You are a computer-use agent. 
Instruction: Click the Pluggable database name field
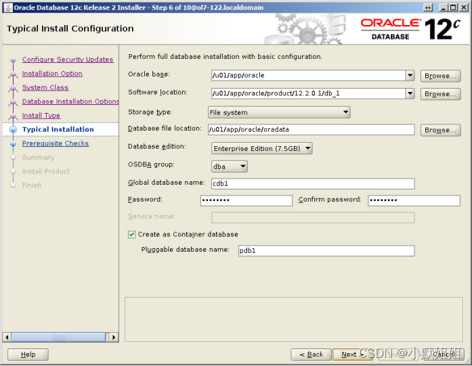coord(326,251)
